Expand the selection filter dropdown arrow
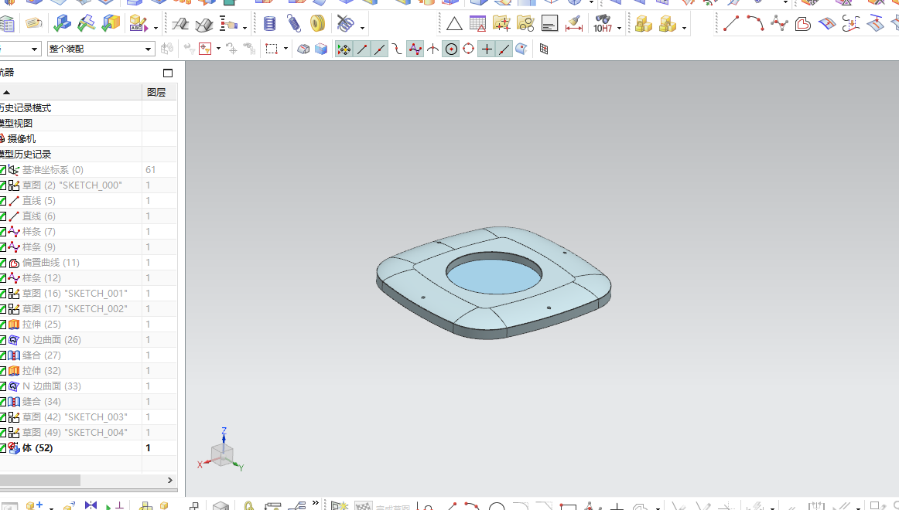 click(x=218, y=49)
